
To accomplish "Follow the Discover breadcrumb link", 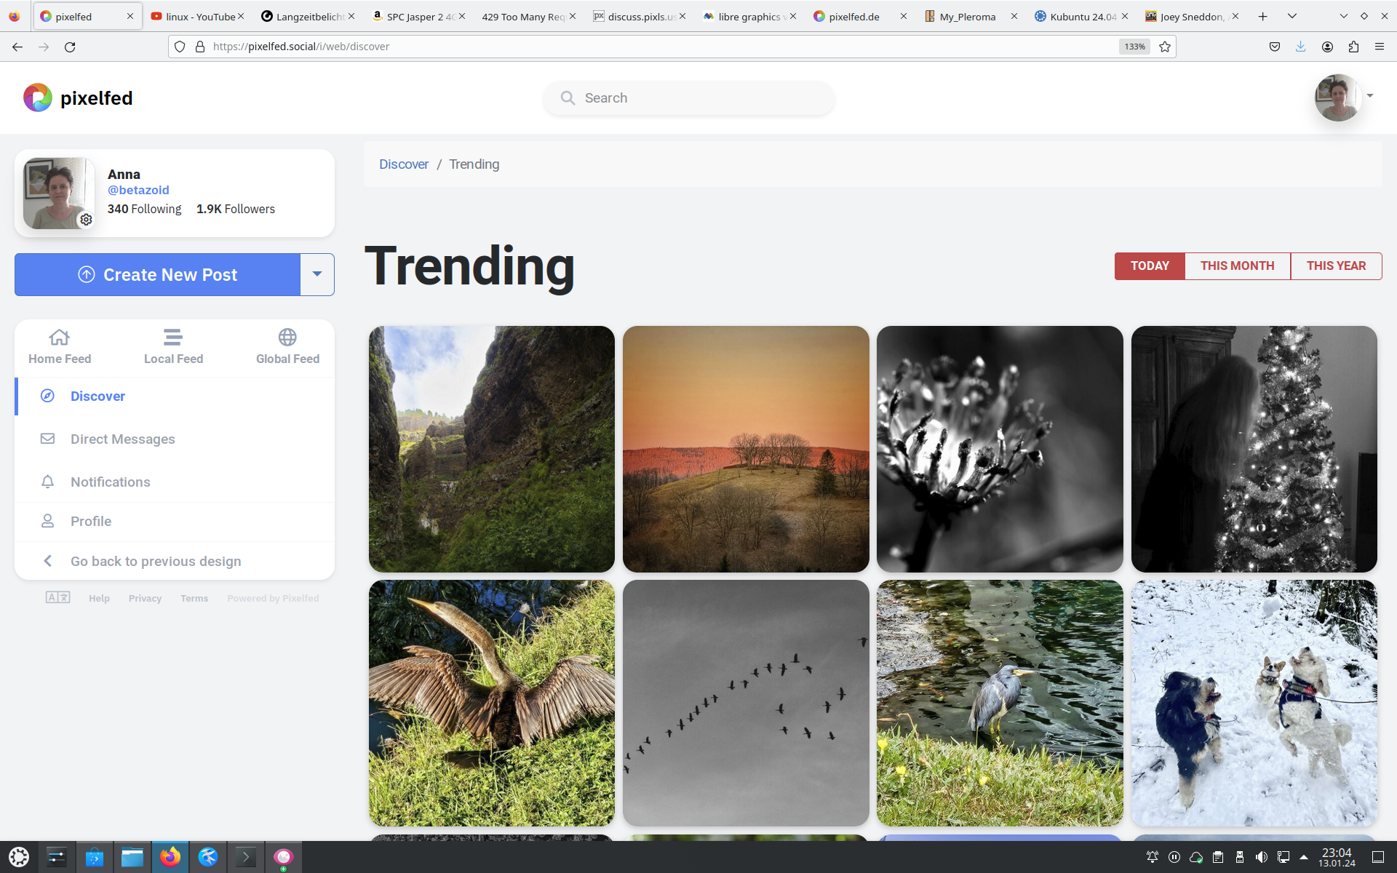I will click(404, 164).
